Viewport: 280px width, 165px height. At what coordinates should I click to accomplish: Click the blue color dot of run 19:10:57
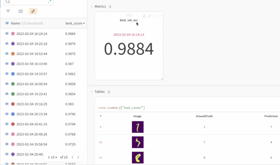tap(13, 74)
